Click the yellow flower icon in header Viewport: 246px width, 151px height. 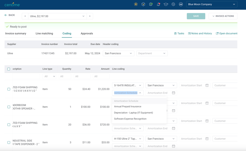(x=136, y=4)
